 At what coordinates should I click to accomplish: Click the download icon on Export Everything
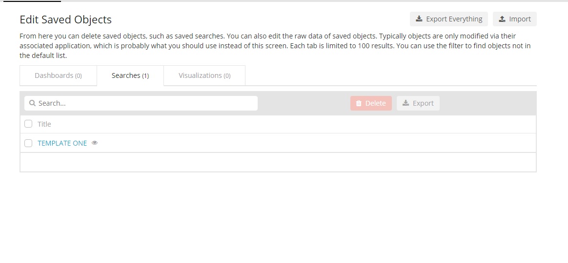point(419,19)
